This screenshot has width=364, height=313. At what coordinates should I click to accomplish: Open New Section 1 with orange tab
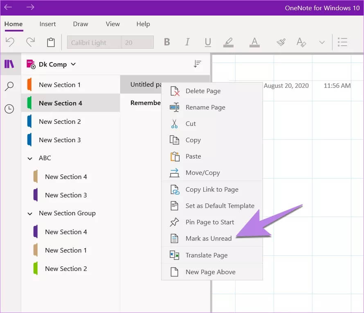(x=59, y=85)
